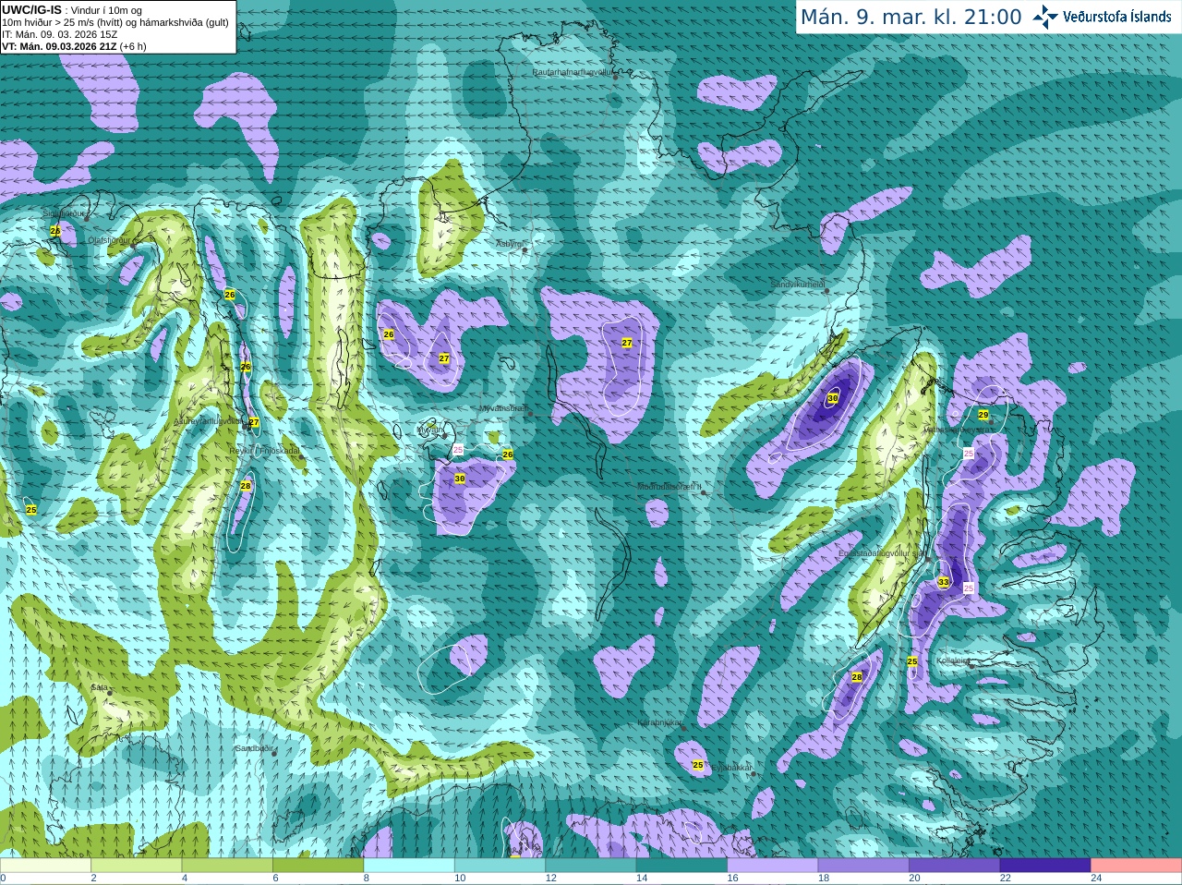
Task: Click the Kárahnjúkar station label
Action: pos(660,722)
